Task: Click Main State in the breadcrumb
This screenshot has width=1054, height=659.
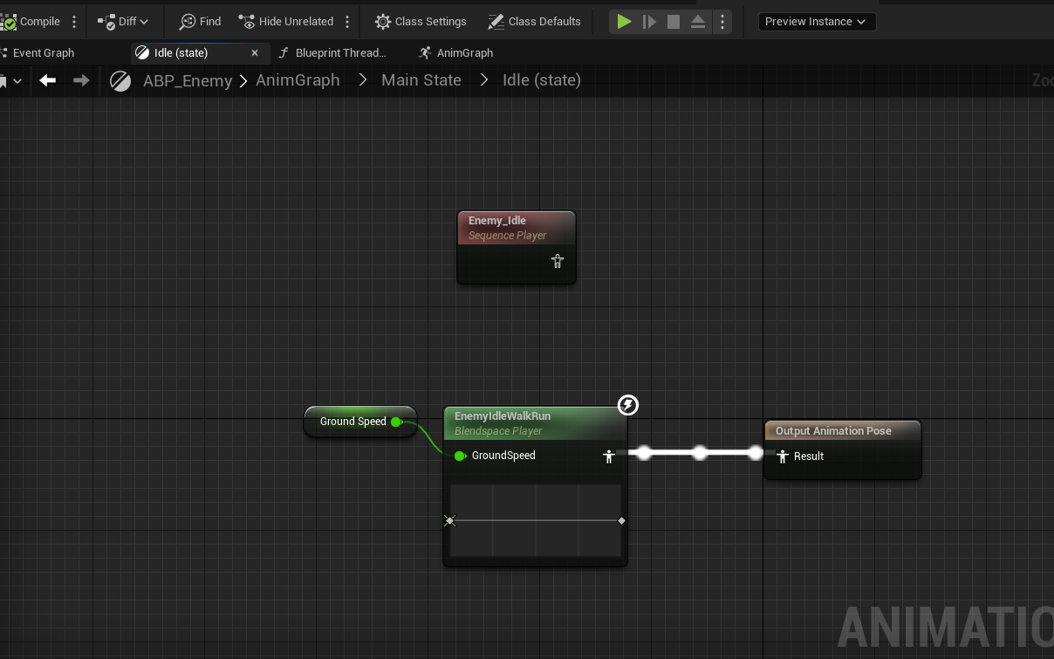Action: coord(421,80)
